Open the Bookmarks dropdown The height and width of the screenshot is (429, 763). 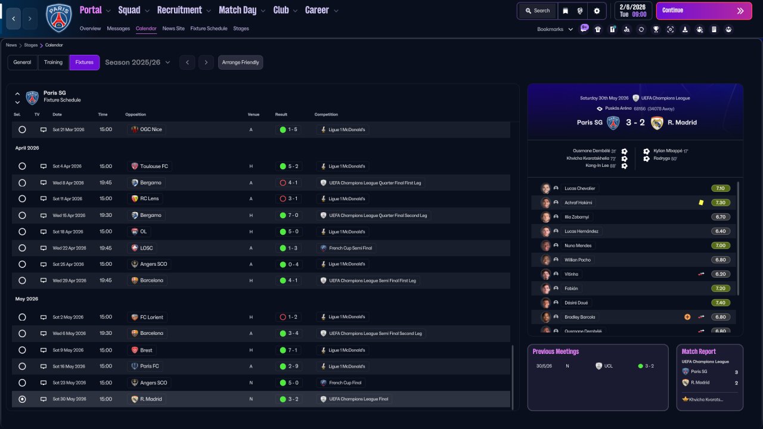pos(555,29)
